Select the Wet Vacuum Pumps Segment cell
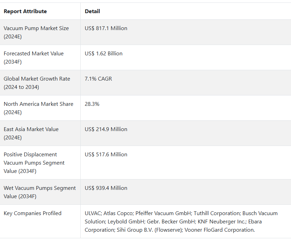291x240 pixels. tap(40, 192)
